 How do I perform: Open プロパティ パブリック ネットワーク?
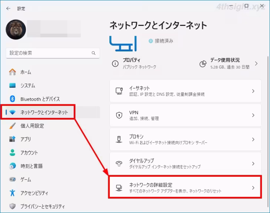click(134, 64)
